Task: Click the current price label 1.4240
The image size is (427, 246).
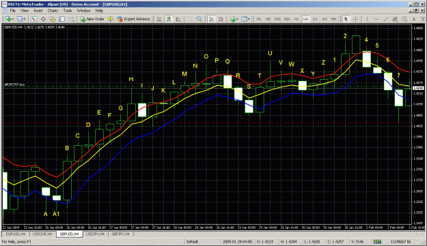Action: click(418, 88)
